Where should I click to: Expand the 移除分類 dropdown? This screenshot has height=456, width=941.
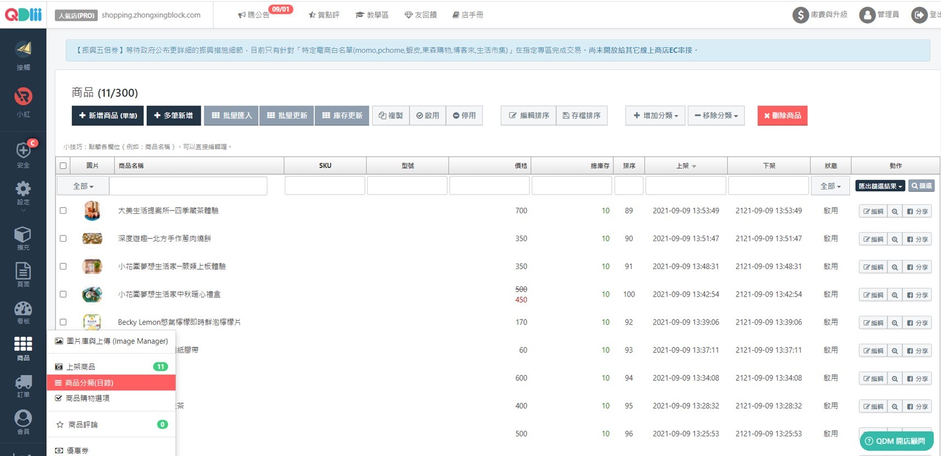[x=716, y=116]
